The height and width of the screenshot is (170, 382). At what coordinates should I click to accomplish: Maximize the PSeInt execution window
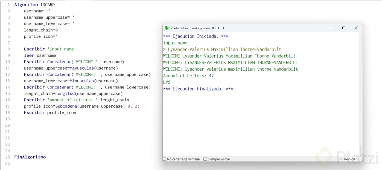[x=344, y=28]
